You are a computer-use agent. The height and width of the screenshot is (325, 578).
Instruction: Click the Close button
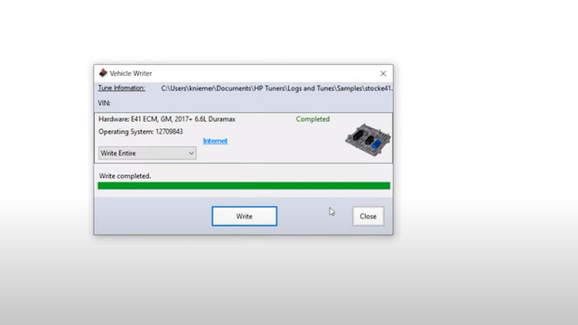(x=368, y=217)
